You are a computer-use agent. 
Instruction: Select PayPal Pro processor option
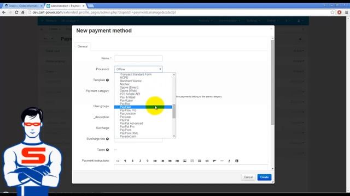click(x=127, y=127)
